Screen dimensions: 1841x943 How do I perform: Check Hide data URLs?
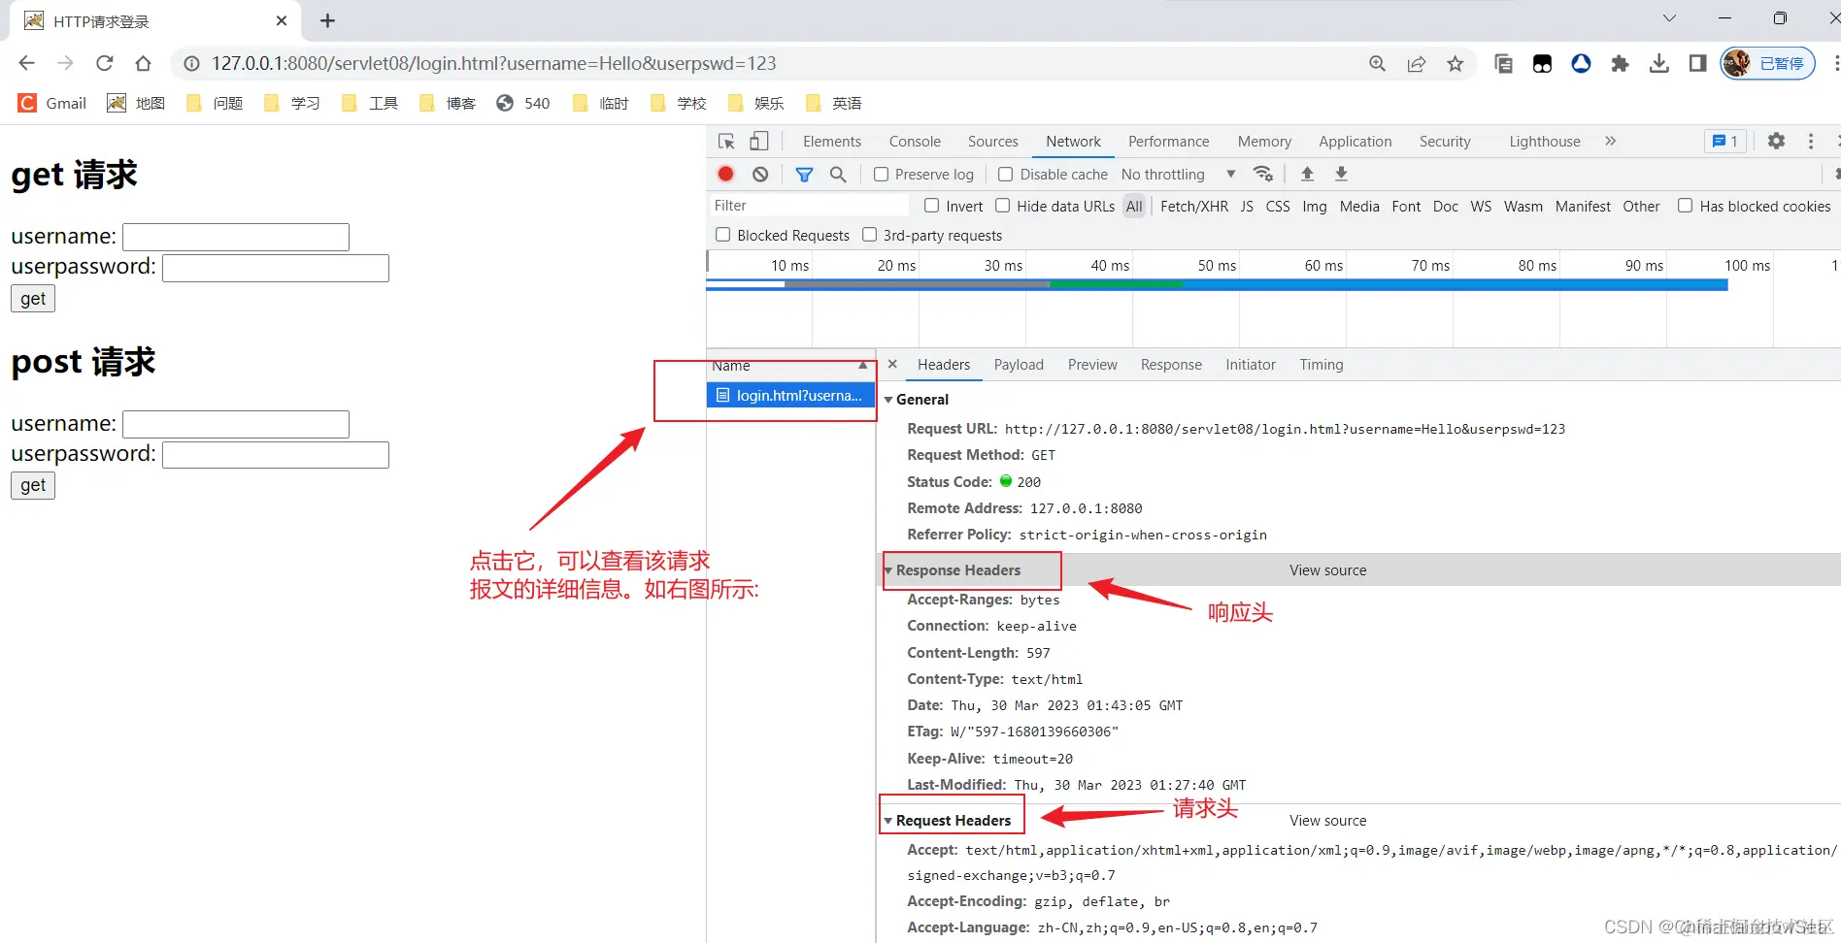(x=1002, y=206)
